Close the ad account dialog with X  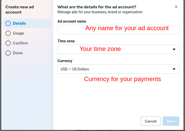tap(176, 7)
